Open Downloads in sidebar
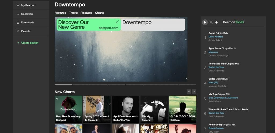 31,23
